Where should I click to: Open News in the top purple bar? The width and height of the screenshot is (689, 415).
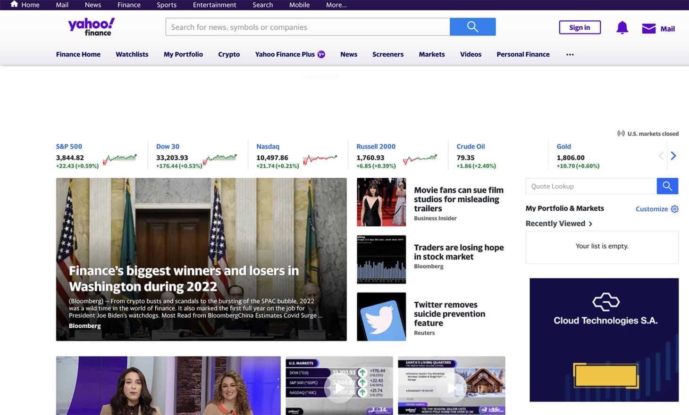click(x=93, y=5)
